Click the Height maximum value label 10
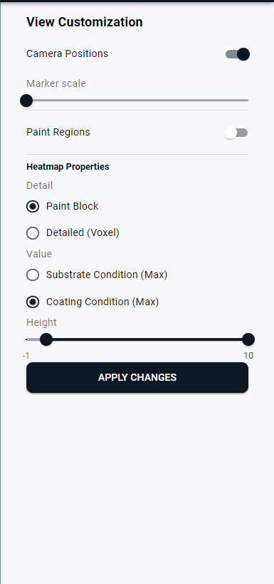 (x=248, y=356)
